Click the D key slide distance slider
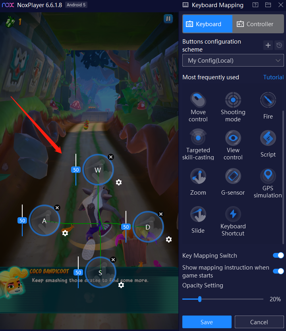The width and height of the screenshot is (286, 331). tap(126, 227)
